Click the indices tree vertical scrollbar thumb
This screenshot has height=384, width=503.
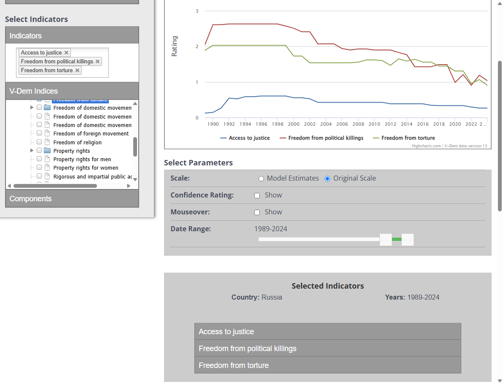pos(135,147)
